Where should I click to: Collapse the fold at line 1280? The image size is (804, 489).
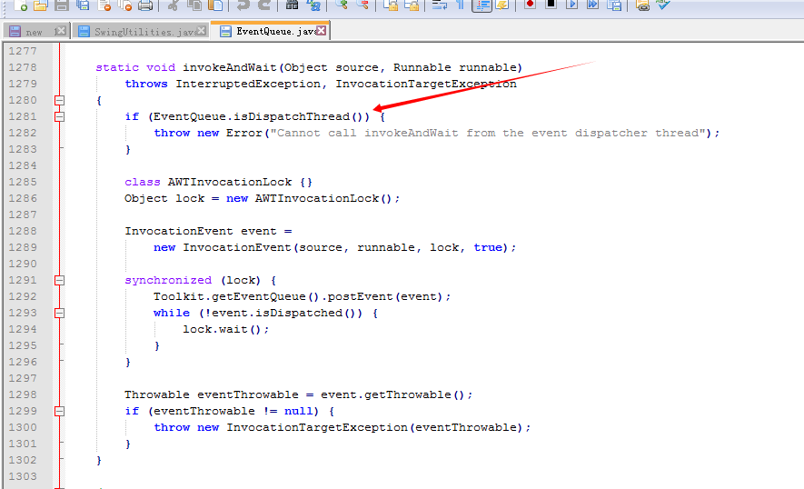(59, 100)
